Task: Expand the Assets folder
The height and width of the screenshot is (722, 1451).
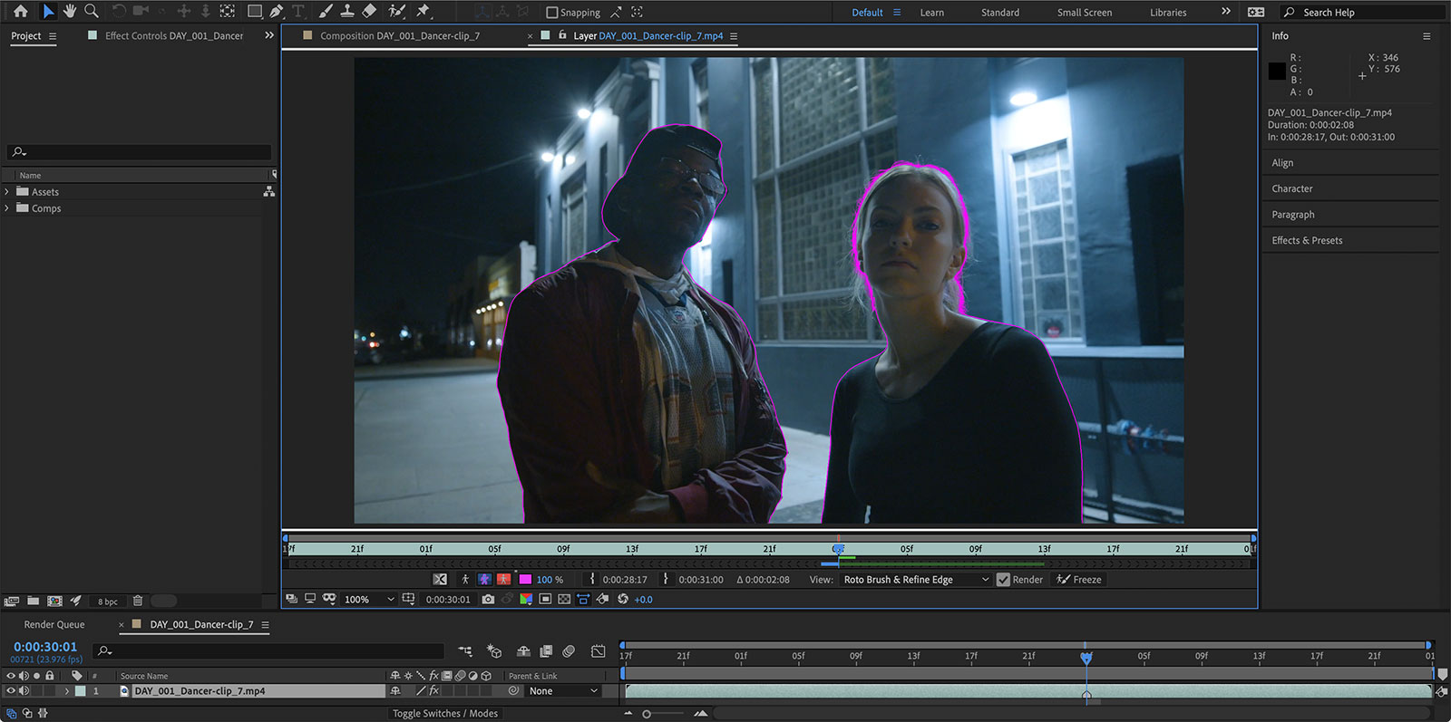Action: point(7,192)
